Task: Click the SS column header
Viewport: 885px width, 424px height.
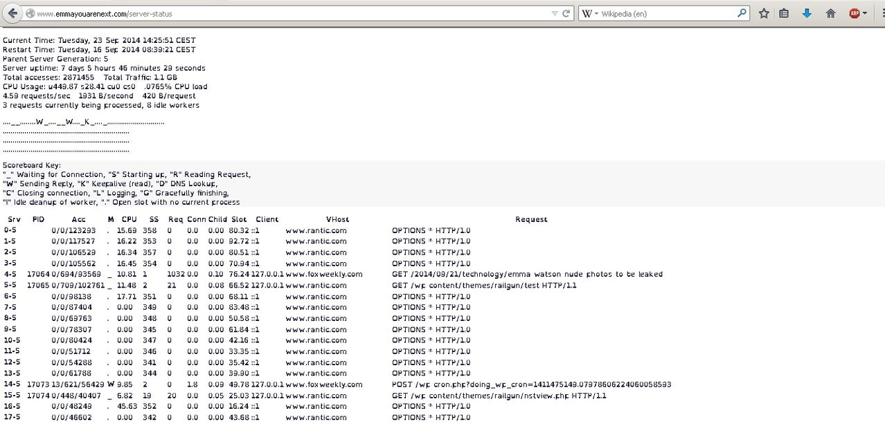Action: tap(154, 219)
